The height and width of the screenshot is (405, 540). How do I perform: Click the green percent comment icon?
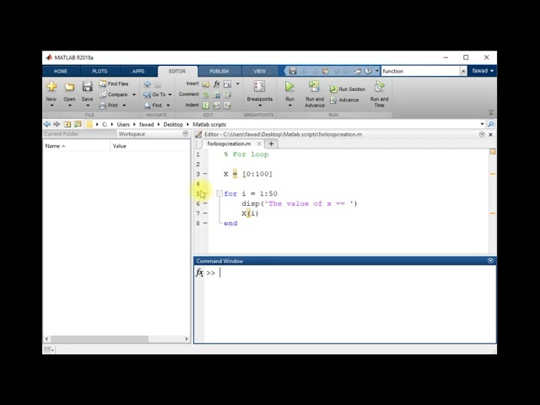(206, 94)
